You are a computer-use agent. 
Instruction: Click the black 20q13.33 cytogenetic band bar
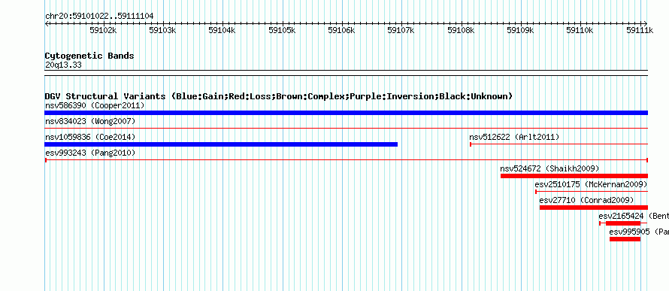tap(346, 73)
